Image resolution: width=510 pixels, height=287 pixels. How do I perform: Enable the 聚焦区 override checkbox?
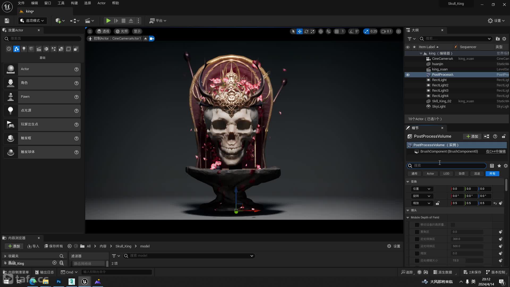click(417, 232)
